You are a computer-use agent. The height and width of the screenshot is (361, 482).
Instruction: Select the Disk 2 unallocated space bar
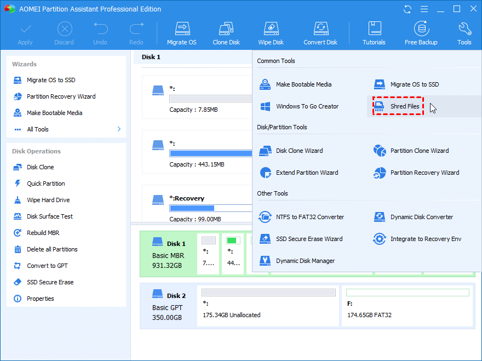click(x=268, y=307)
